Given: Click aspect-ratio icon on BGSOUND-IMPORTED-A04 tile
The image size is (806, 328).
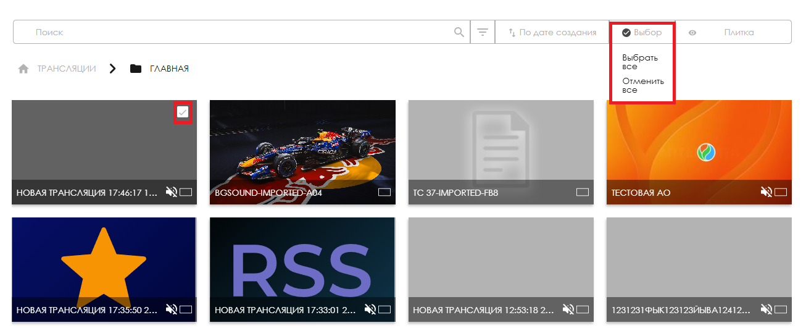Looking at the screenshot, I should pos(384,193).
